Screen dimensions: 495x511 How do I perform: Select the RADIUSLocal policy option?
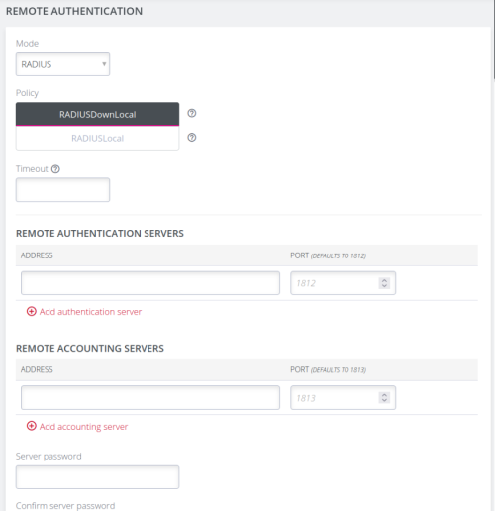97,138
